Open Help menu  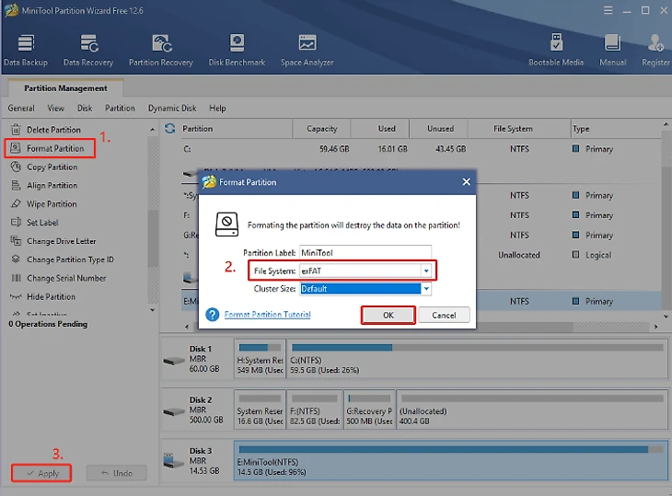[x=217, y=108]
